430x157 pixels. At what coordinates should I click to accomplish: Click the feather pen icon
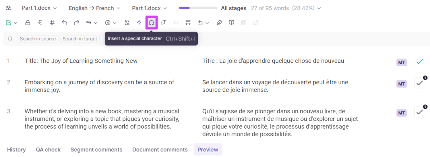(219, 23)
